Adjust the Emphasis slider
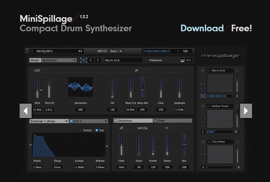The height and width of the screenshot is (182, 270). (179, 87)
